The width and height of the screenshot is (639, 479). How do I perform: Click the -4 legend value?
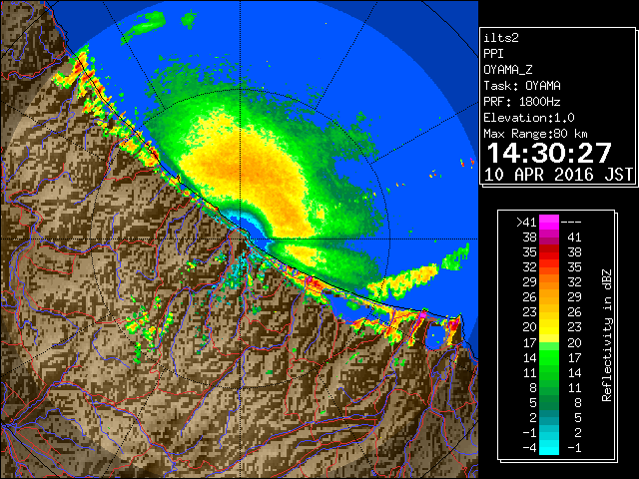point(529,447)
